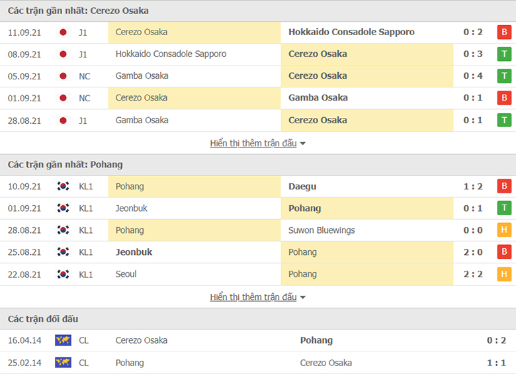Click Cerezo Osaka away team in the 25.02.14 row

coord(325,363)
